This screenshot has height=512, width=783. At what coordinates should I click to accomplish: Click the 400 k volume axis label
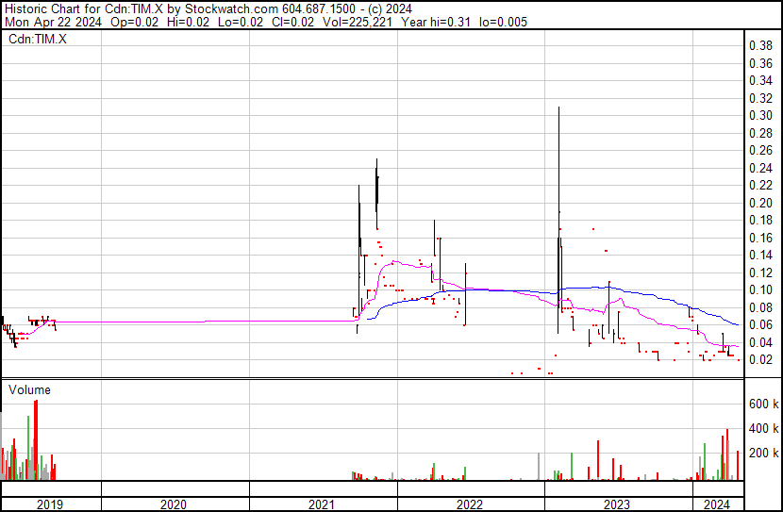point(762,428)
